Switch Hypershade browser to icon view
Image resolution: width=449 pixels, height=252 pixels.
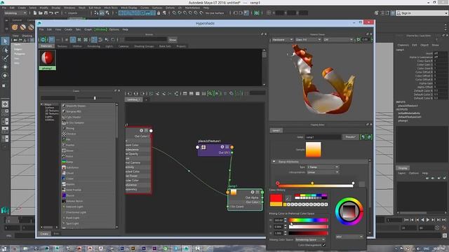[51, 40]
